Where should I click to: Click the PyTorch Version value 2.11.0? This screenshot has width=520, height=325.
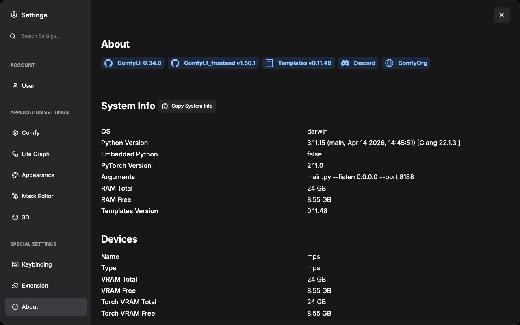(x=315, y=165)
